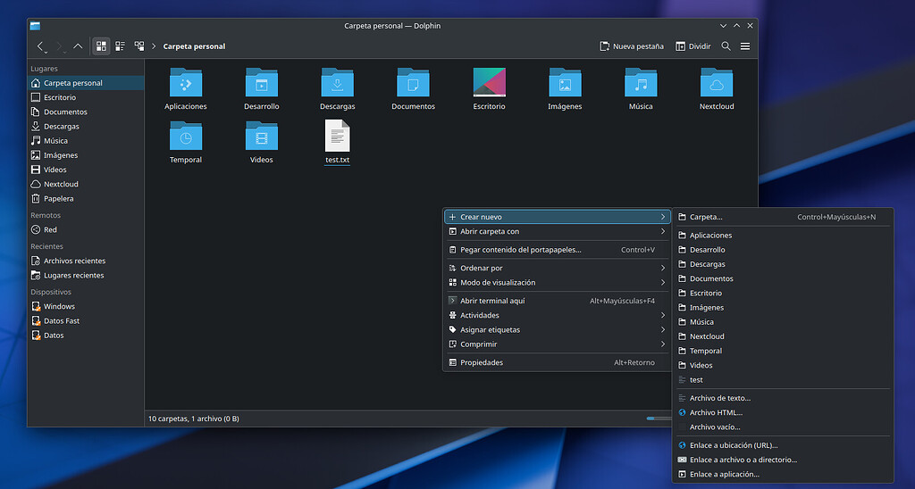Viewport: 915px width, 489px height.
Task: Open Datos Fast device in sidebar
Action: [x=61, y=320]
